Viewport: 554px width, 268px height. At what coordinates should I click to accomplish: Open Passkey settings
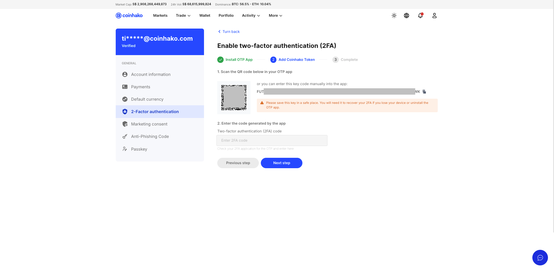160,149
